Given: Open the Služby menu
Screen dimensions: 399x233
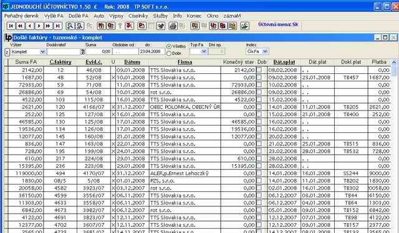Looking at the screenshot, I should (160, 16).
